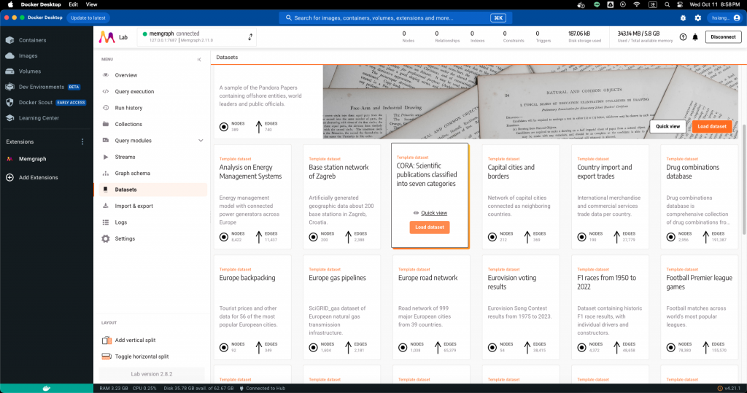Switch connection using the arrows icon
747x393 pixels.
point(250,37)
